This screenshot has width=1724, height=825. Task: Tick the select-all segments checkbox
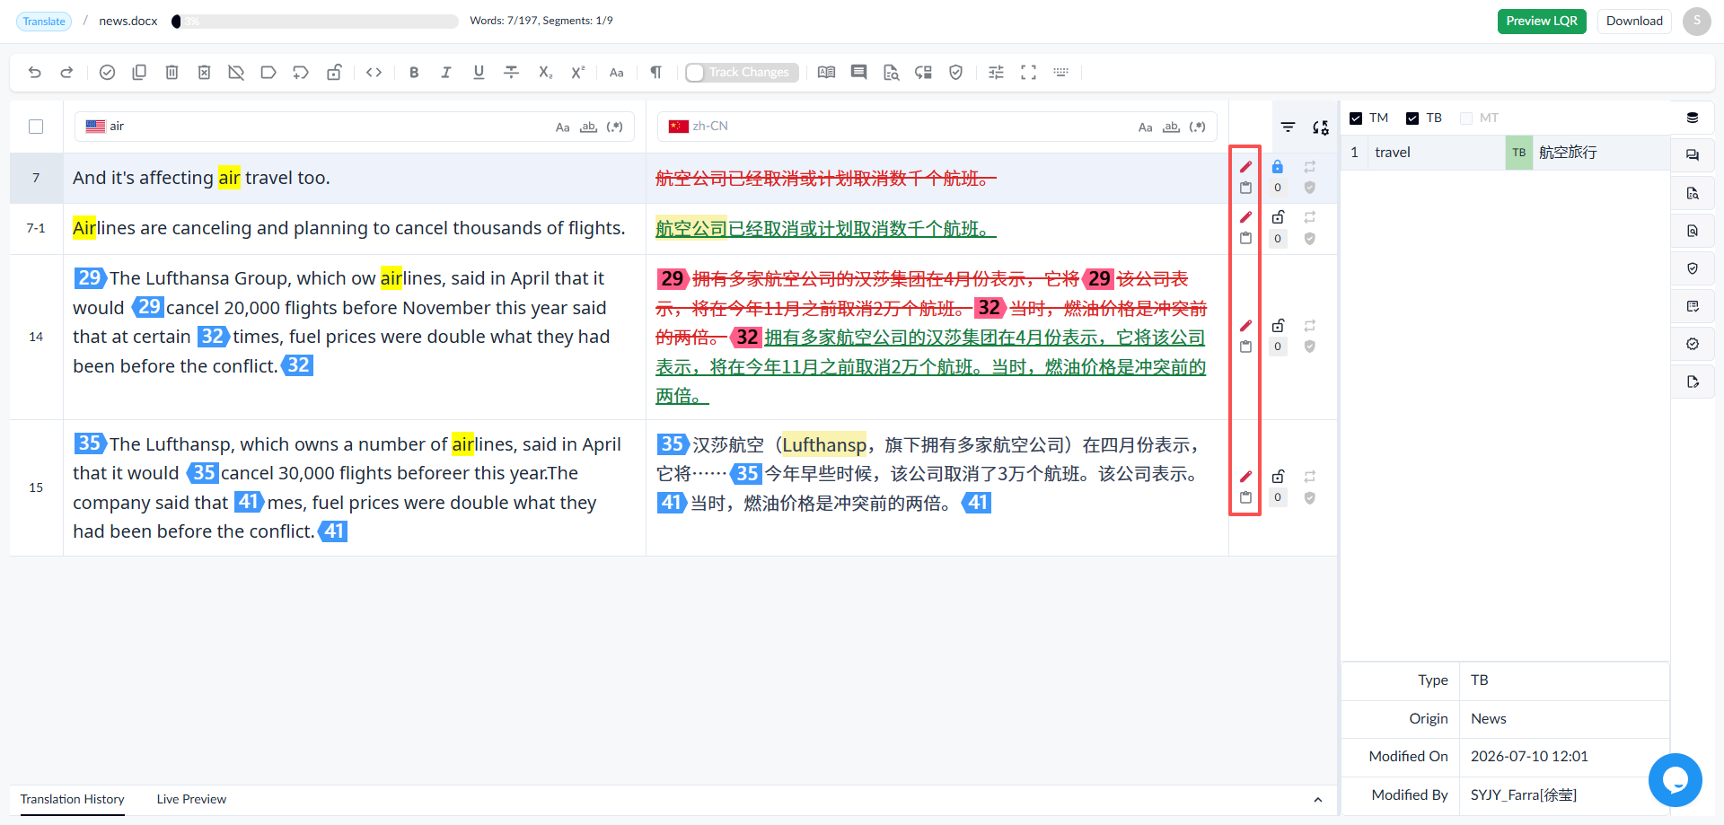click(36, 127)
